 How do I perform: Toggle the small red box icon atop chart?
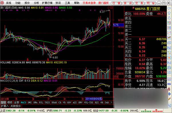(x=112, y=7)
